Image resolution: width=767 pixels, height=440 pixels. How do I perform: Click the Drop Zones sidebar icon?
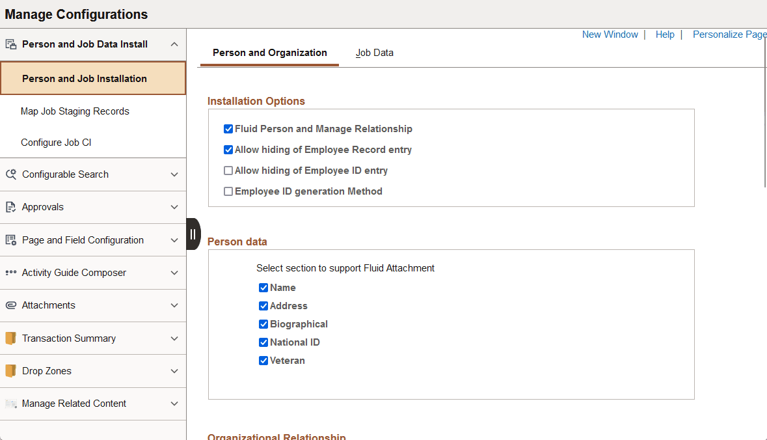click(11, 371)
